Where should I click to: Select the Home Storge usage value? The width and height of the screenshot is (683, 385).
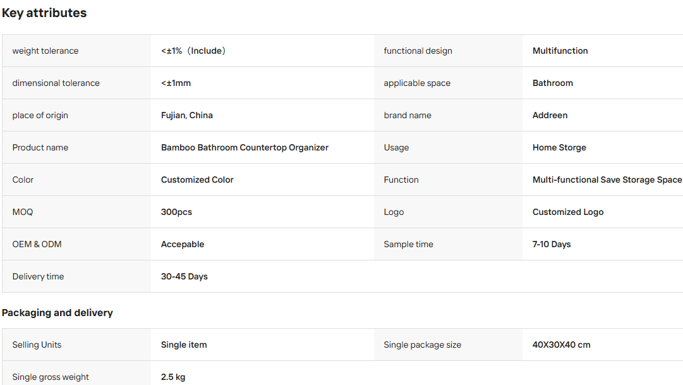click(x=559, y=147)
